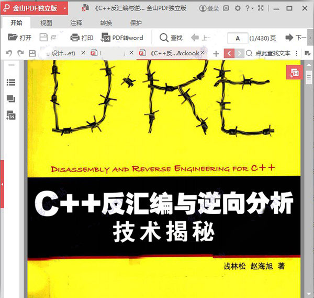Open settings gear icon in title bar
Viewport: 314px width, 298px height.
pyautogui.click(x=238, y=8)
